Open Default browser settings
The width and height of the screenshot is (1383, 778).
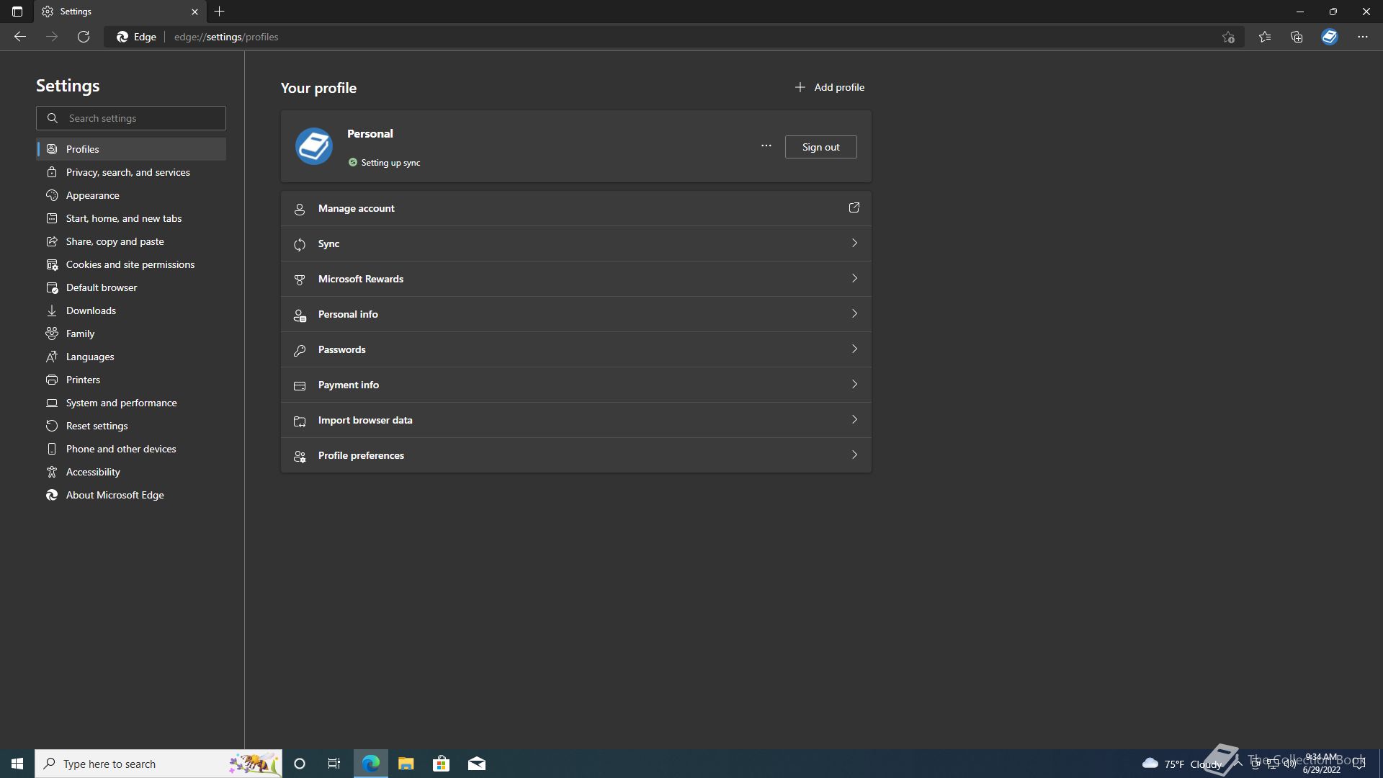coord(131,287)
